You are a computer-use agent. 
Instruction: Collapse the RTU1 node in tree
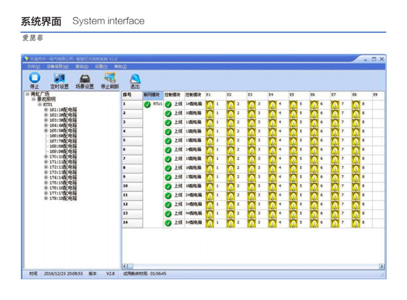(40, 105)
